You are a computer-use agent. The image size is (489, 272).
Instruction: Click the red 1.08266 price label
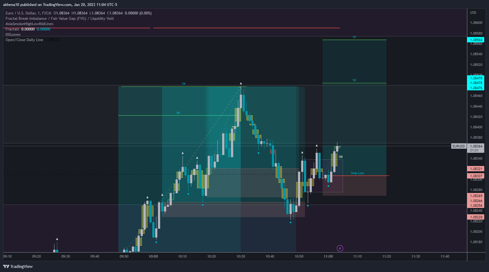476,201
